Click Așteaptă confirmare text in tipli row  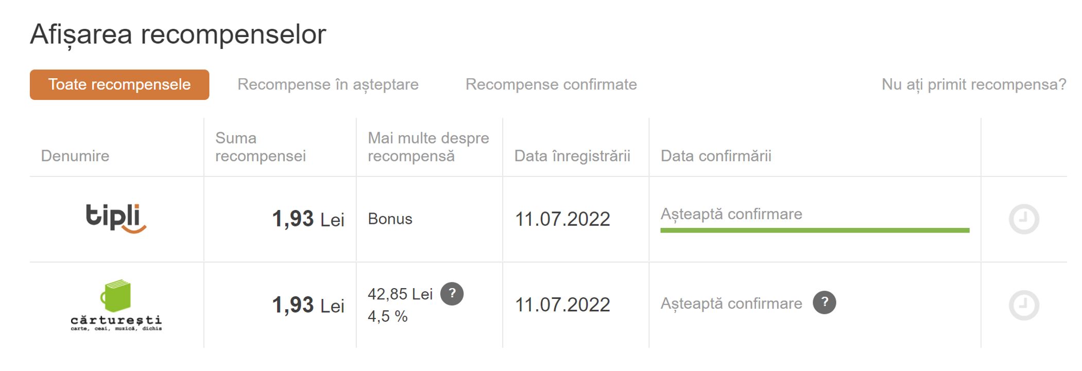click(x=731, y=214)
